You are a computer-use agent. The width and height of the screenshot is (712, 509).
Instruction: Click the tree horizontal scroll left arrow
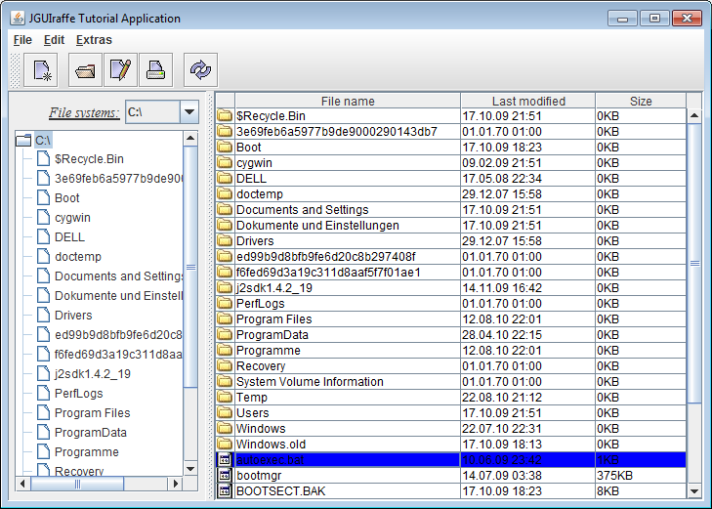22,484
